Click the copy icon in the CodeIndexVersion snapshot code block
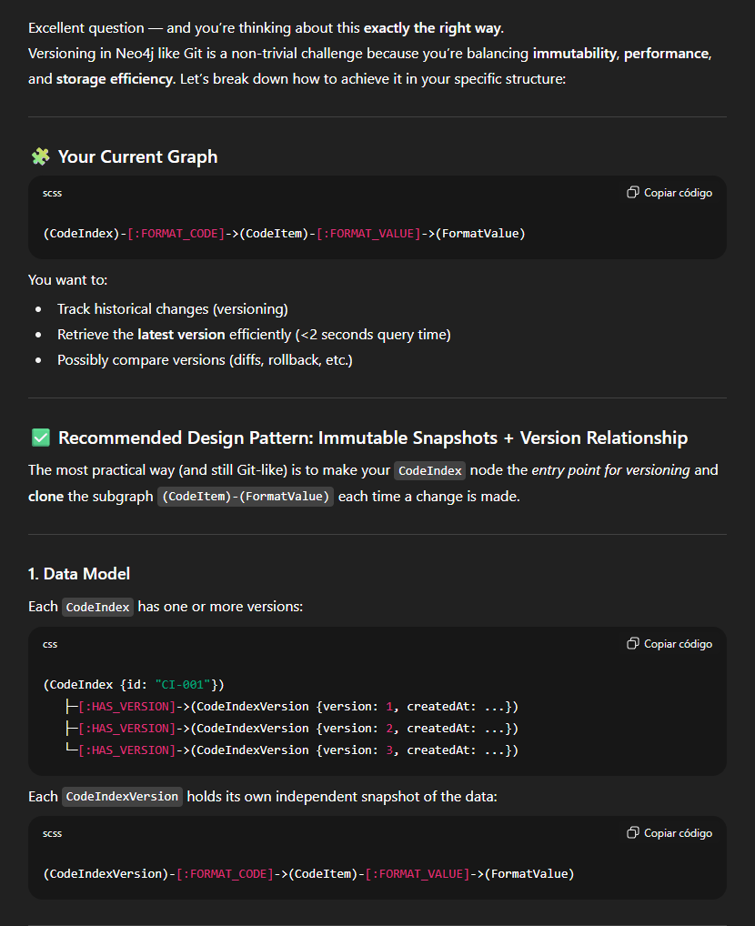Screen dimensions: 755x926 (633, 833)
